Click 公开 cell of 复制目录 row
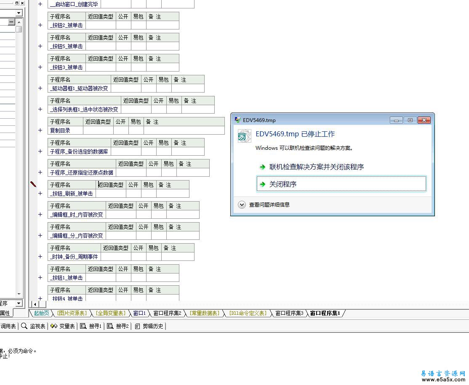Image resolution: width=469 pixels, height=385 pixels. (x=121, y=130)
